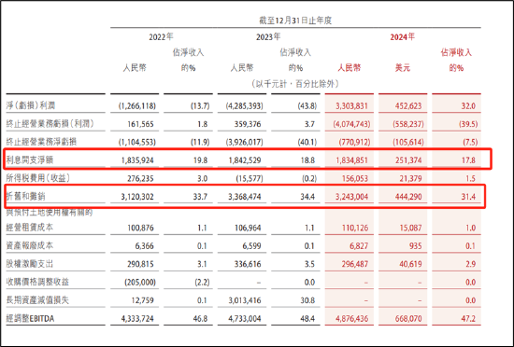This screenshot has height=347, width=514.
Task: Select the value 452,623
Action: (x=408, y=105)
